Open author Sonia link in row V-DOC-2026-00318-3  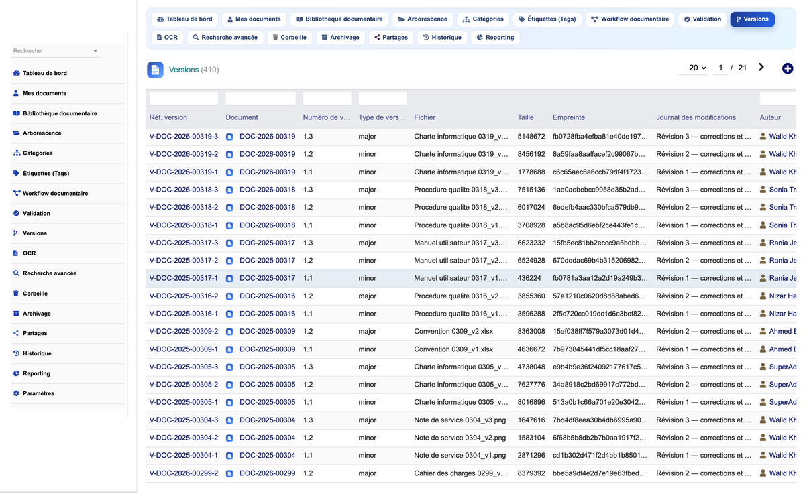pos(782,190)
